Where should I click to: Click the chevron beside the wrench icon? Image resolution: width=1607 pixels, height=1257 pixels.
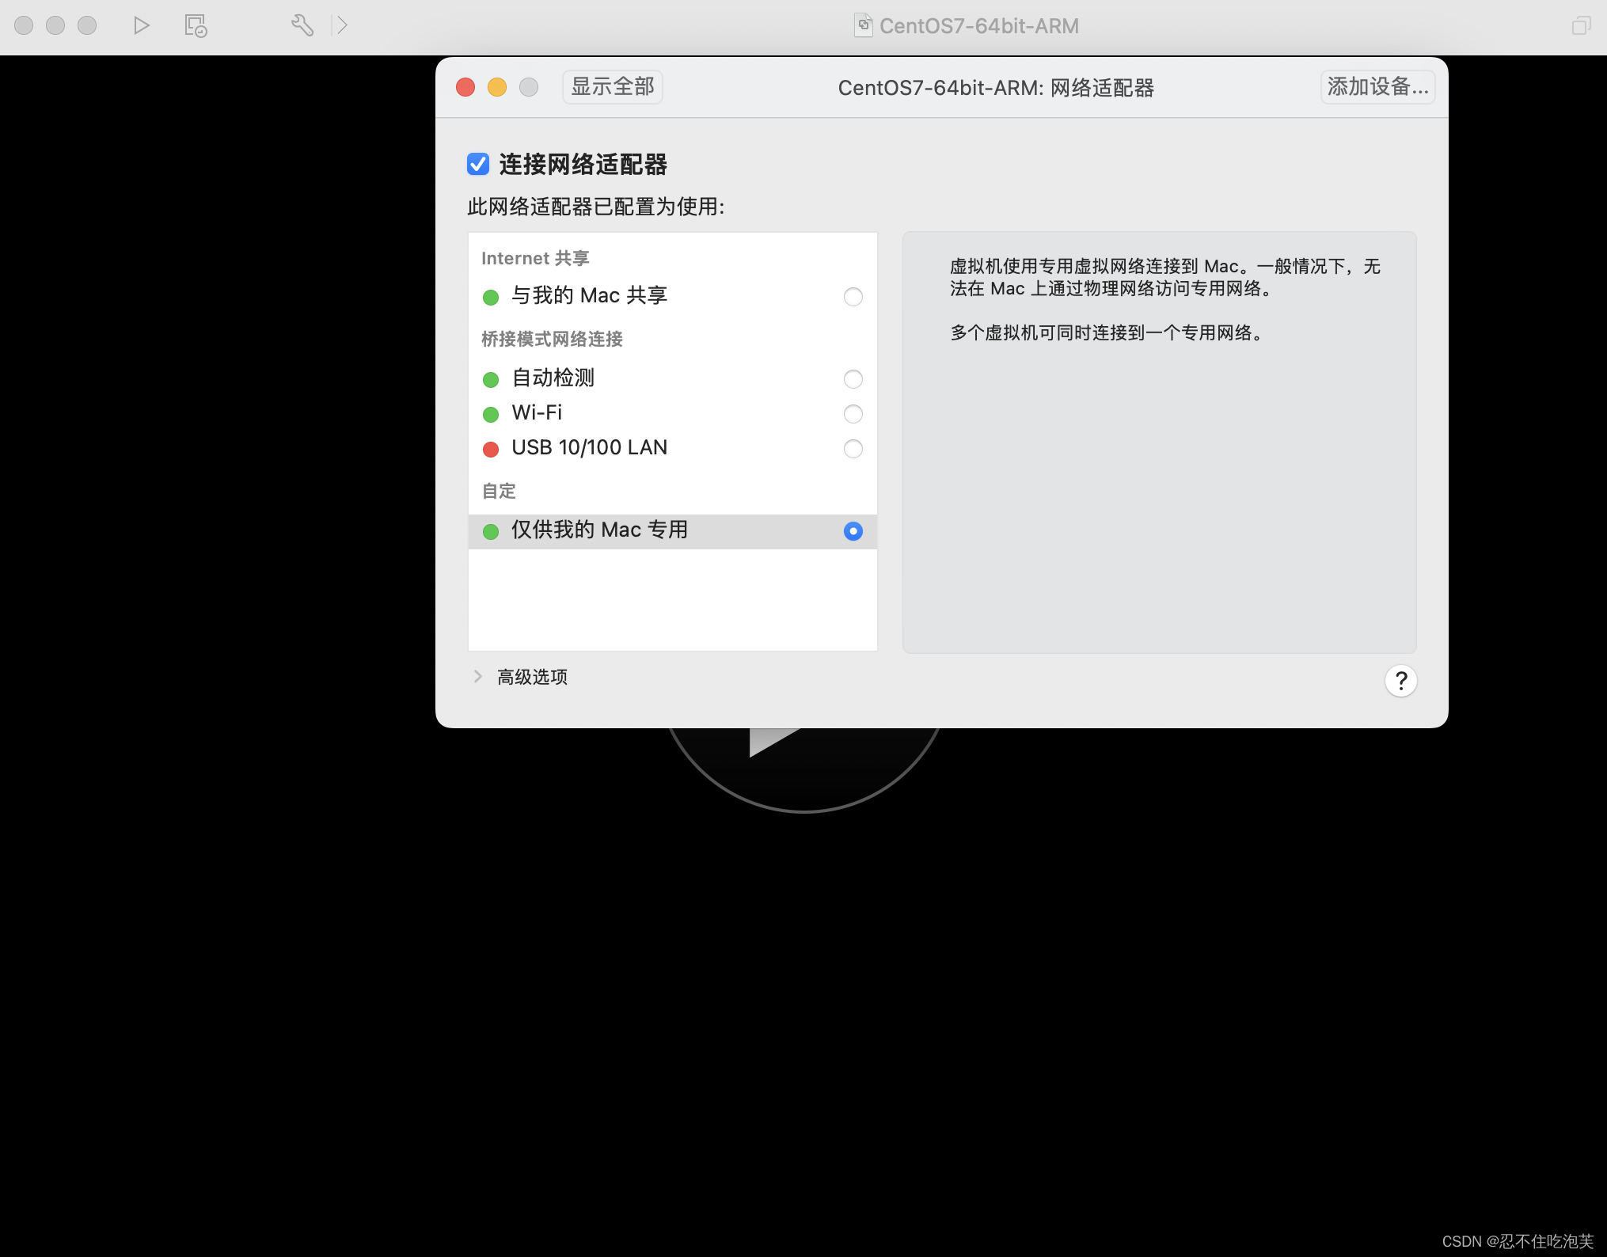(342, 25)
